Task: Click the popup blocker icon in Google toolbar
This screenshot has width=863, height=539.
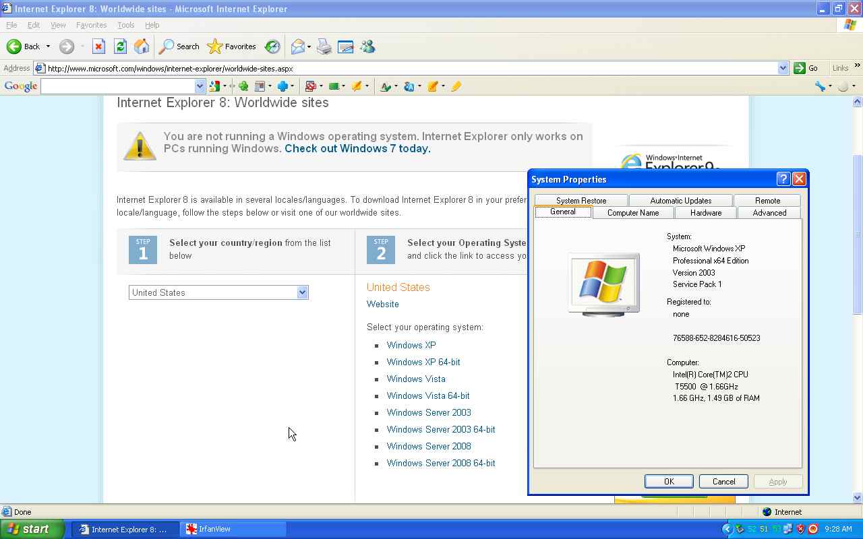Action: click(310, 86)
